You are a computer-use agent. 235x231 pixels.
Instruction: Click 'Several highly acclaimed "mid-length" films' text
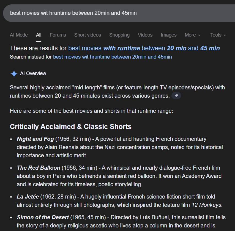pos(117,92)
